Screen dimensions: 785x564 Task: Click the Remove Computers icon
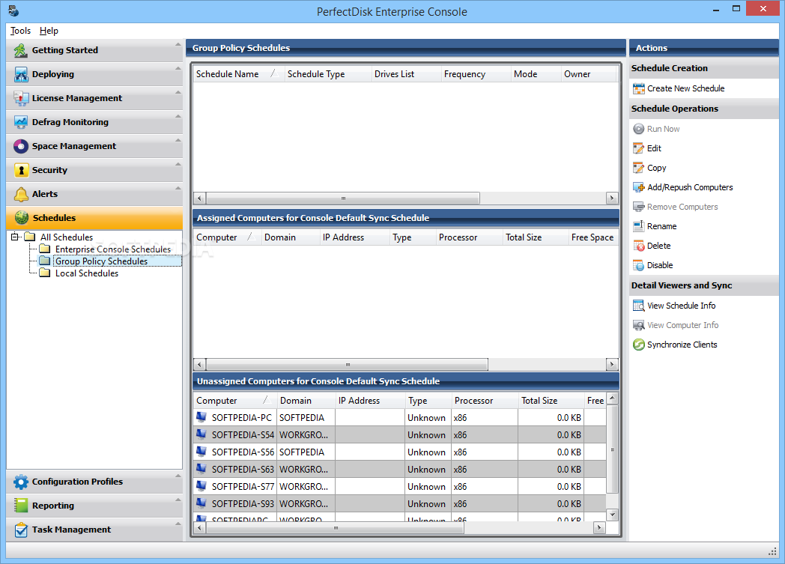pos(638,207)
